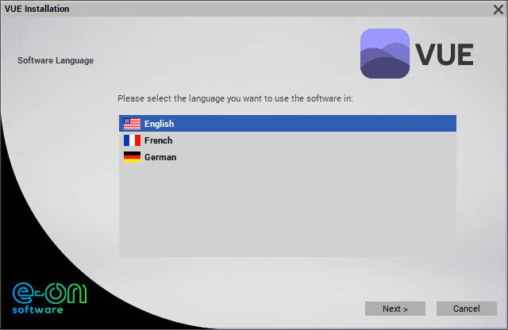Click the language selection prompt text

[x=235, y=98]
